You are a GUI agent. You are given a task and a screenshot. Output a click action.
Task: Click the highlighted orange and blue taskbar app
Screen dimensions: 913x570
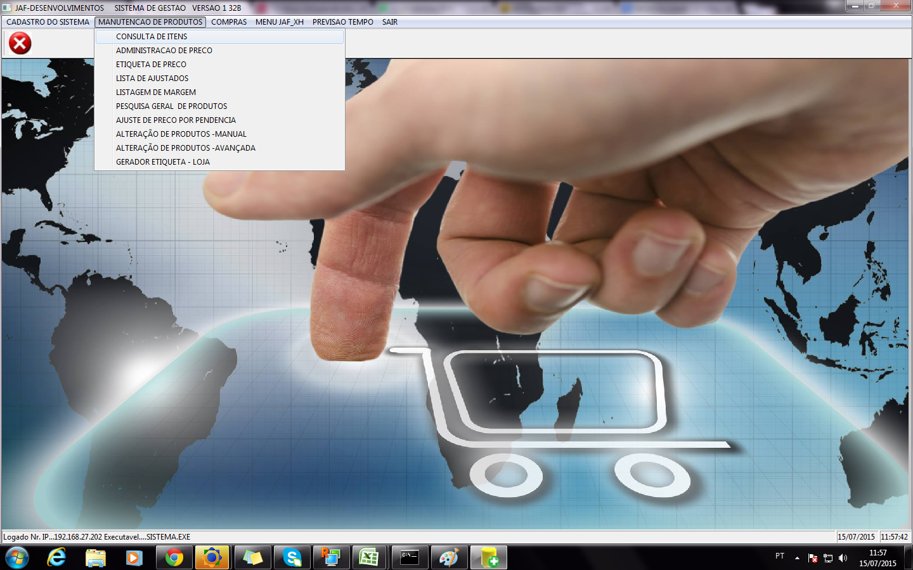[x=212, y=558]
